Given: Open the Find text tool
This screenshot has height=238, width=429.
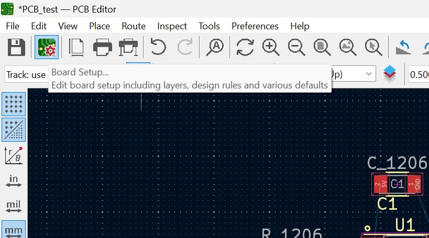Looking at the screenshot, I should point(215,48).
